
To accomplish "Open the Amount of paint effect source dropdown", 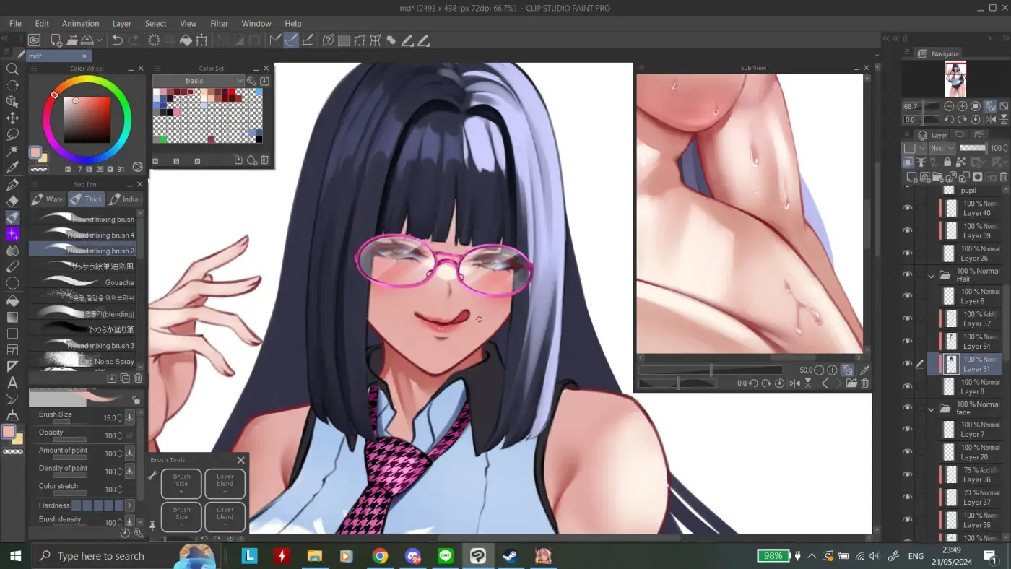I will tap(129, 453).
